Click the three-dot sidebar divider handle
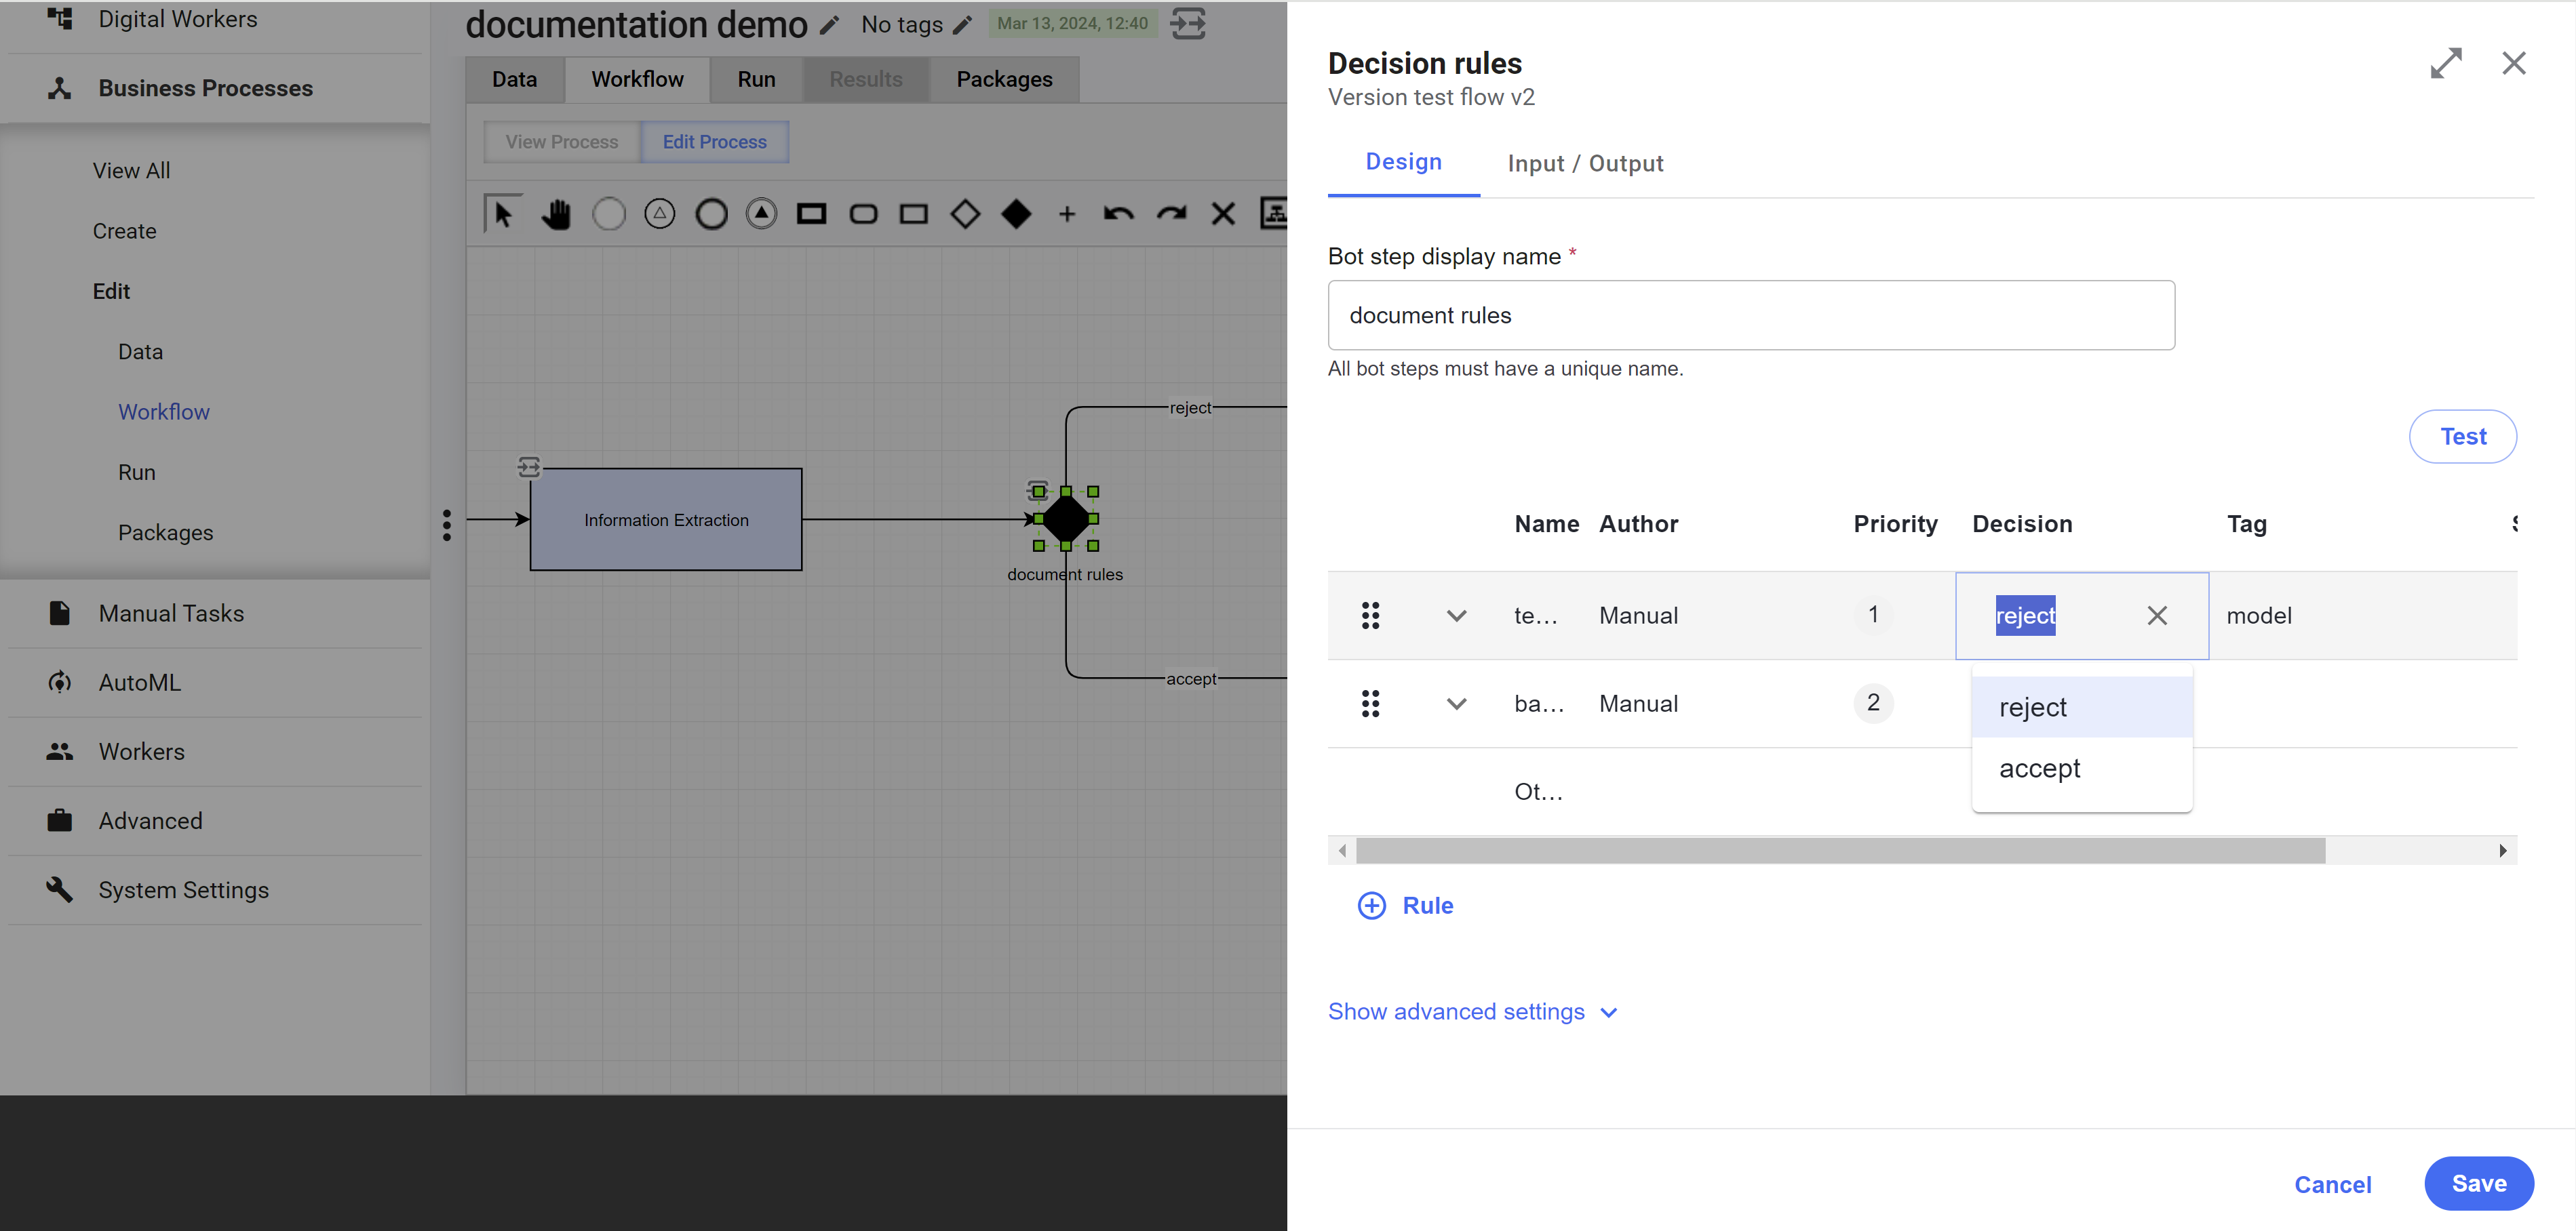 coord(447,525)
